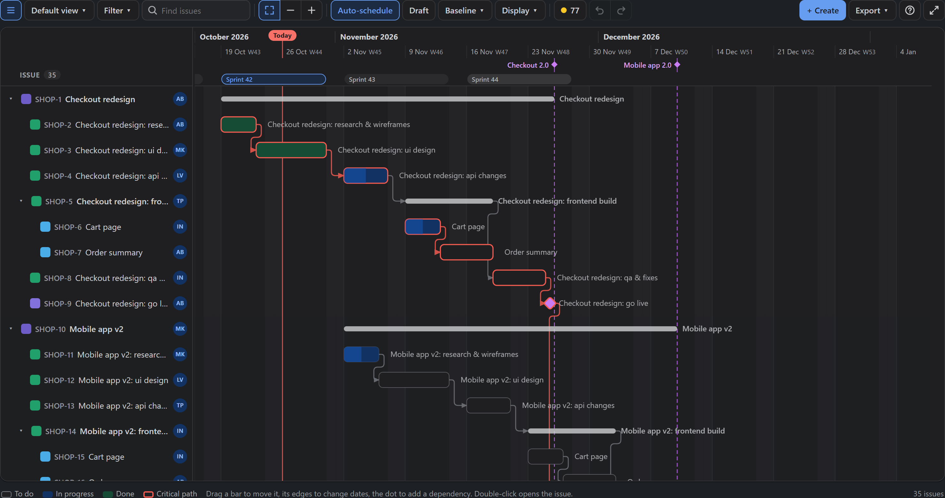Open the SHOP-7 Order summary row
Image resolution: width=945 pixels, height=498 pixels.
coord(97,252)
